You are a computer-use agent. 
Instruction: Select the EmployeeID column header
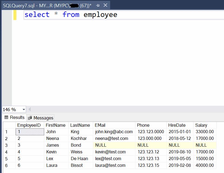pyautogui.click(x=29, y=125)
